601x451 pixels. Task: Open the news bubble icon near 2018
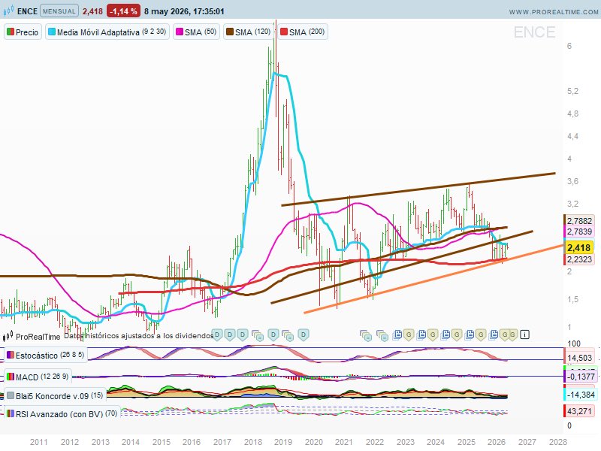click(x=258, y=335)
